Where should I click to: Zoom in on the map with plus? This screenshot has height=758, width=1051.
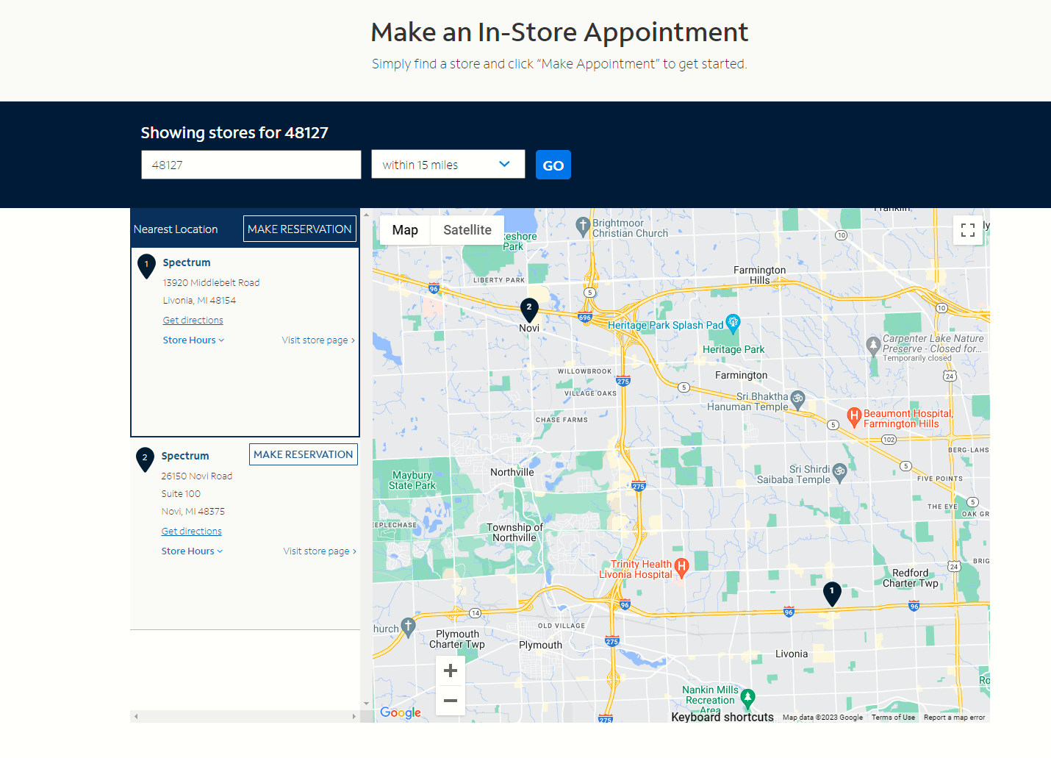pos(451,671)
